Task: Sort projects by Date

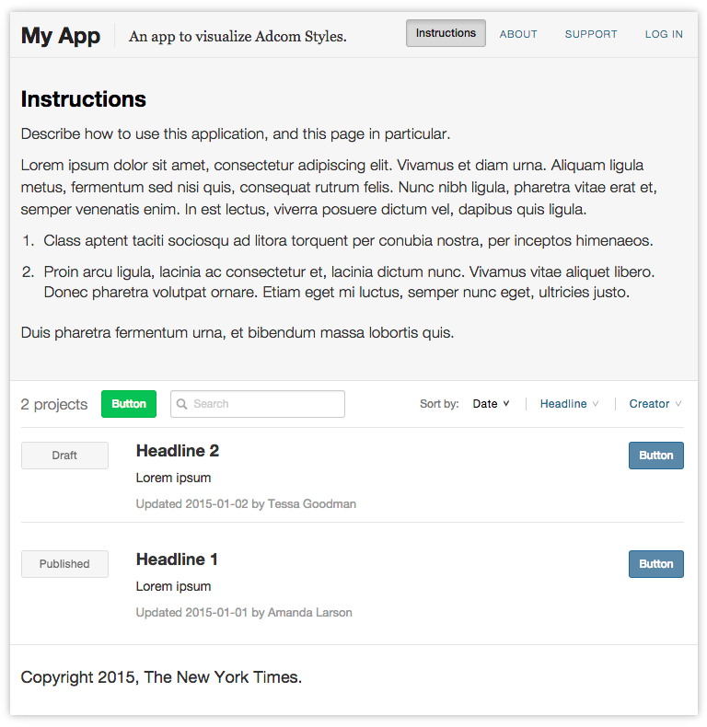Action: [x=485, y=404]
